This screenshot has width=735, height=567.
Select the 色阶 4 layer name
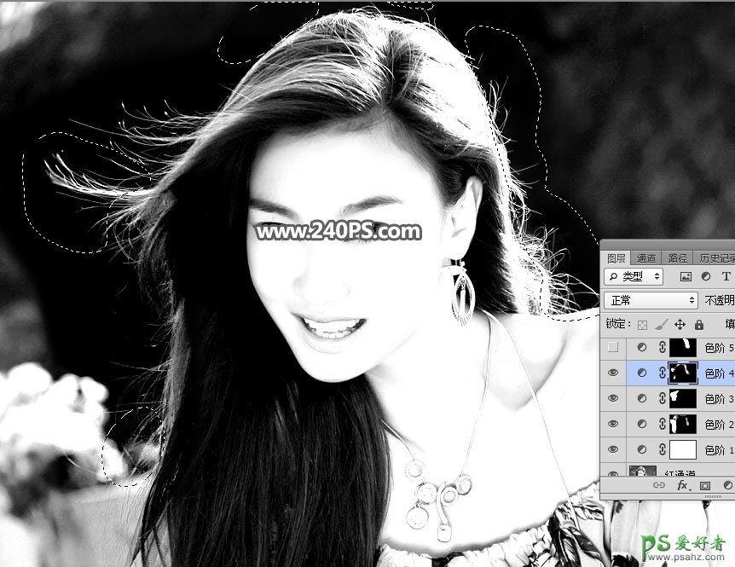720,373
